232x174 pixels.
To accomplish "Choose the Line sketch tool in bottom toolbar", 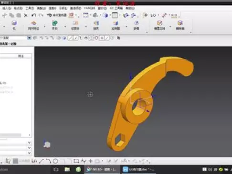I will pyautogui.click(x=42, y=161).
